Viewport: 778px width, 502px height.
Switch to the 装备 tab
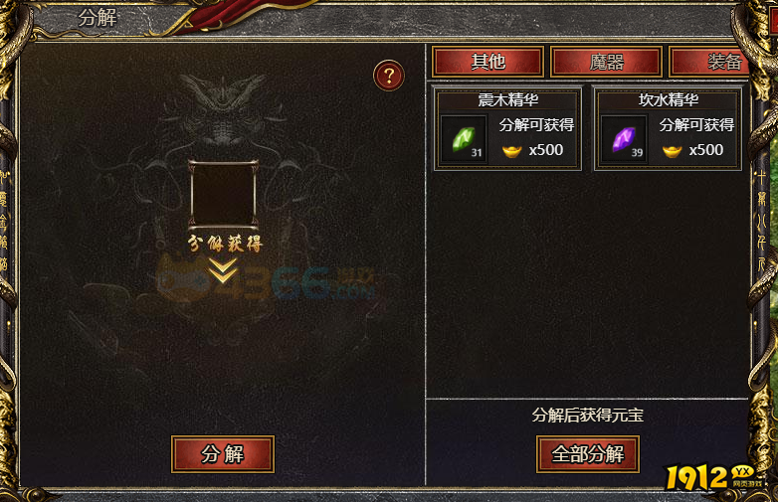click(x=709, y=62)
